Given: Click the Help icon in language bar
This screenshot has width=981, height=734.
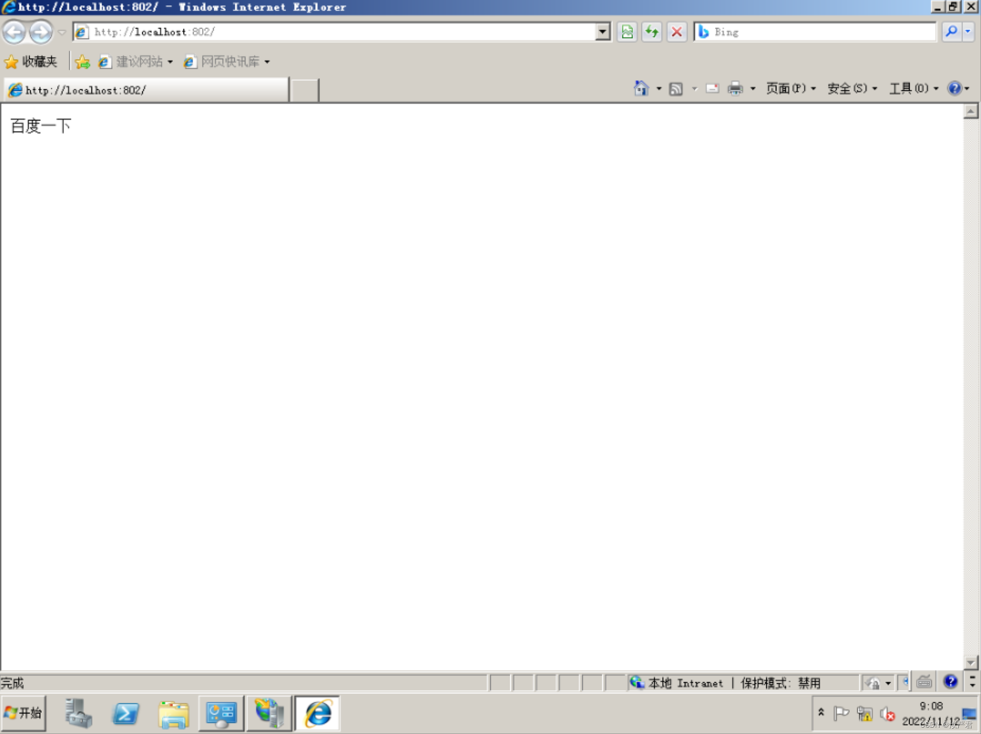Looking at the screenshot, I should pyautogui.click(x=951, y=682).
